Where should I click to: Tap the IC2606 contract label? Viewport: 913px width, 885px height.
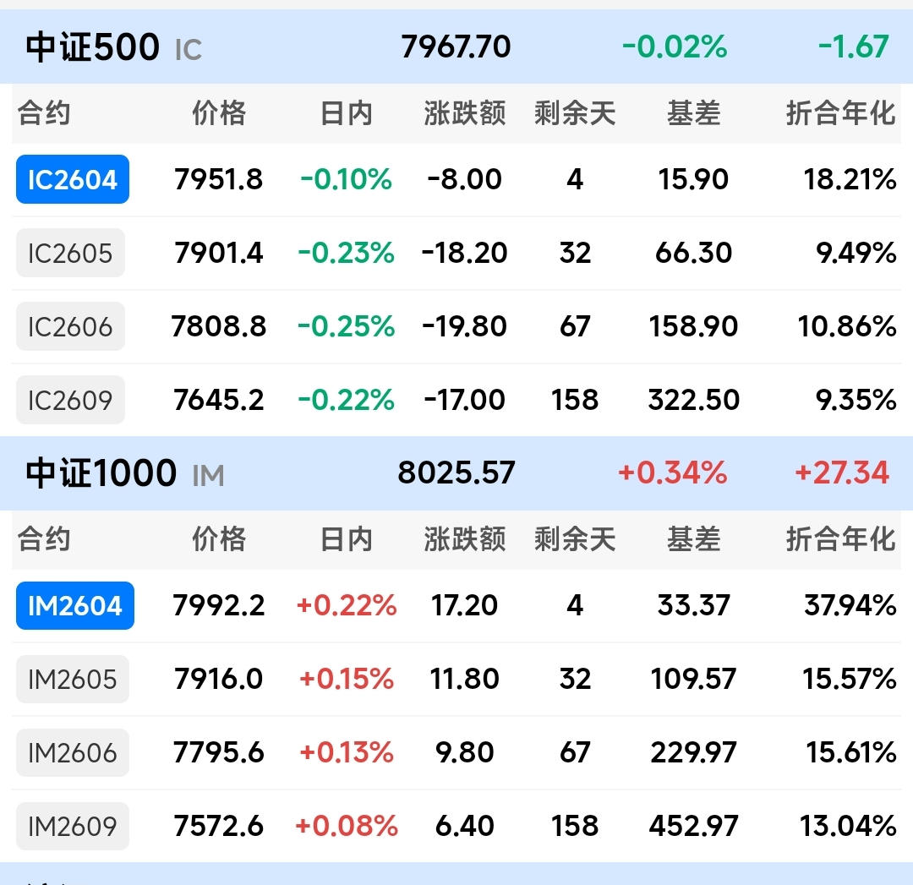click(70, 326)
